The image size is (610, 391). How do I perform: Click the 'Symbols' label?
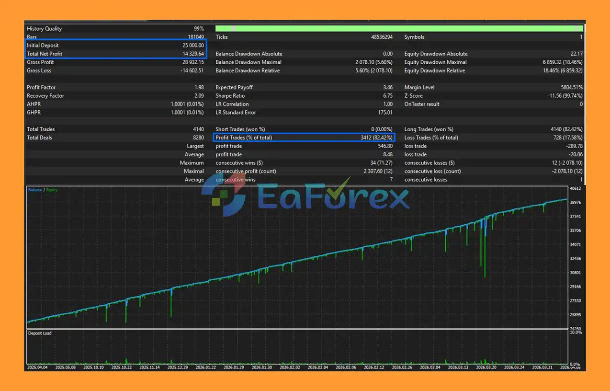(414, 37)
